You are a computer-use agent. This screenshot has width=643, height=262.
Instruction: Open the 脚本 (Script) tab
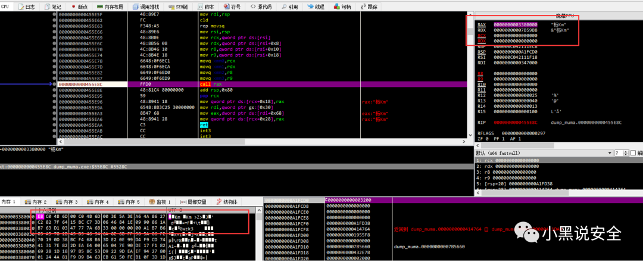[x=206, y=7]
